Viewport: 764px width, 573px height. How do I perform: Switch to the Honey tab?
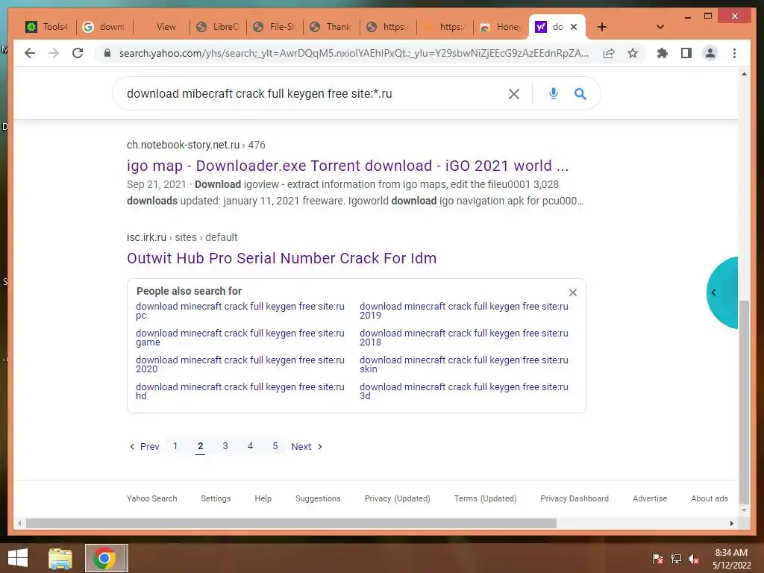coord(501,27)
